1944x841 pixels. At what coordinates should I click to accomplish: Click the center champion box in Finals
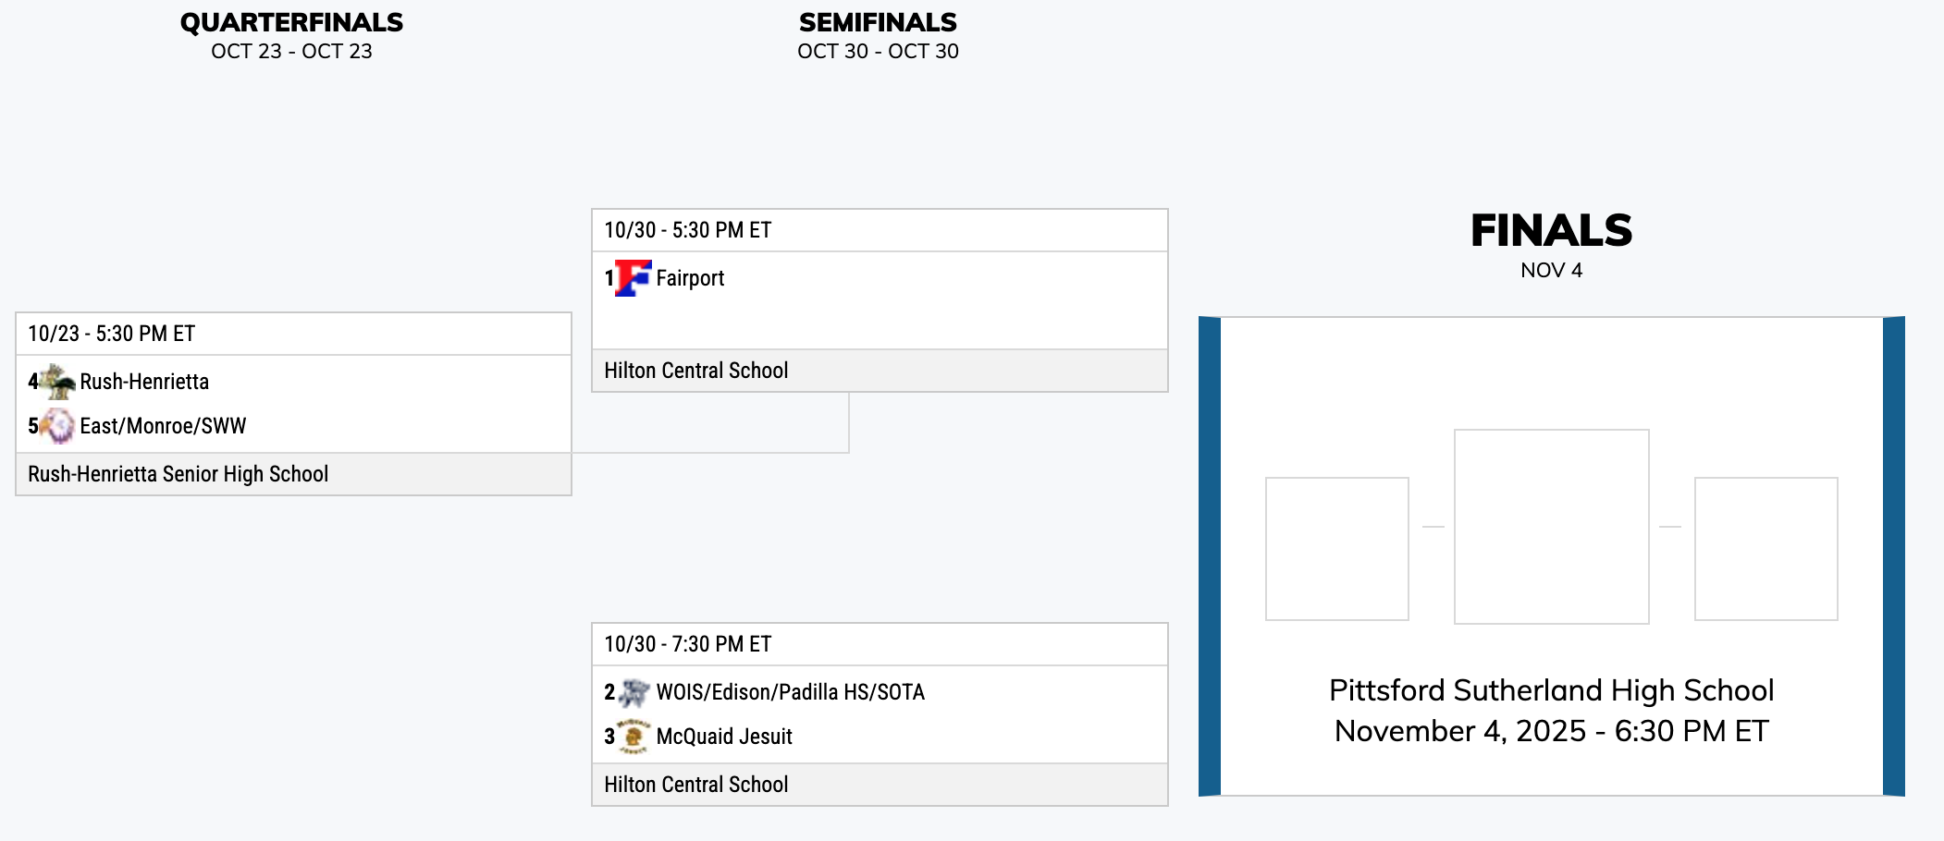1551,526
